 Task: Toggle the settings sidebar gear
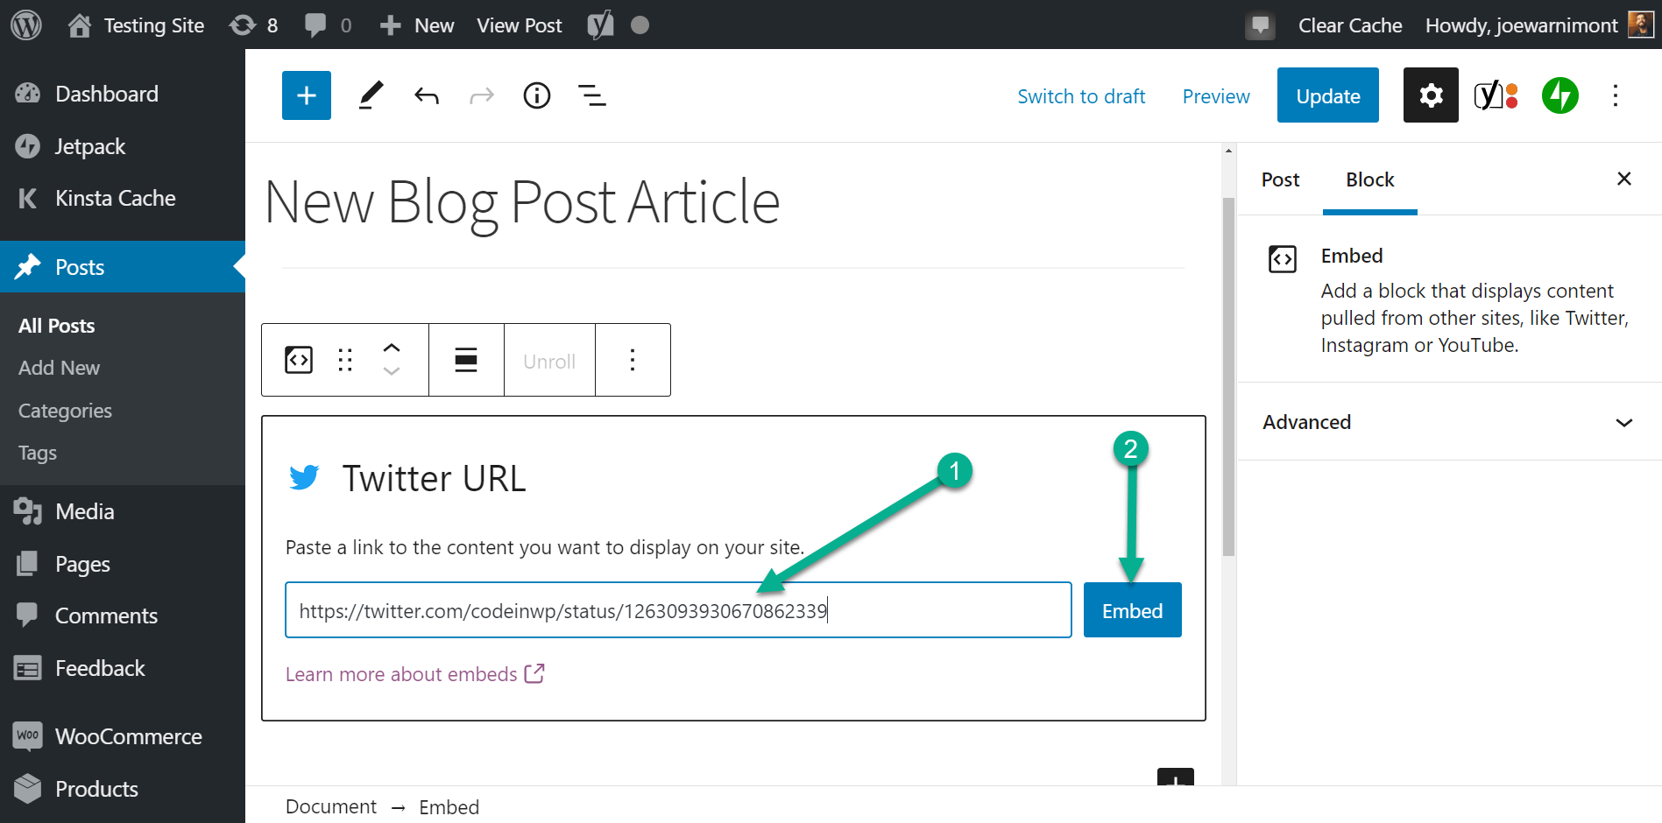pos(1430,95)
